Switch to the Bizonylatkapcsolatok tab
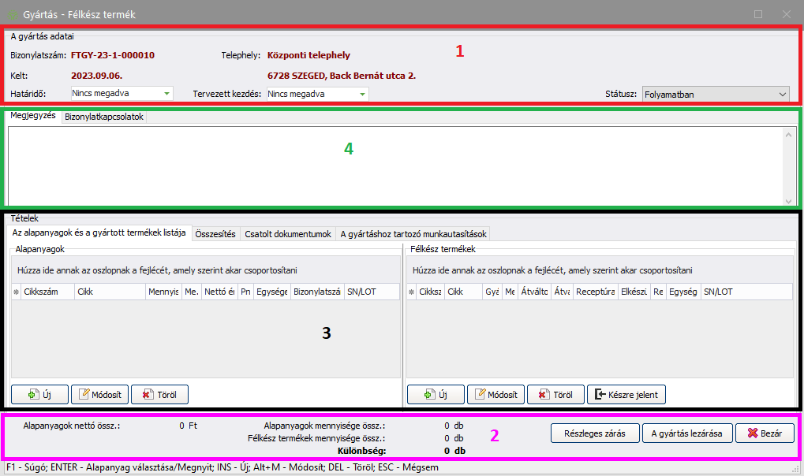 [x=103, y=117]
